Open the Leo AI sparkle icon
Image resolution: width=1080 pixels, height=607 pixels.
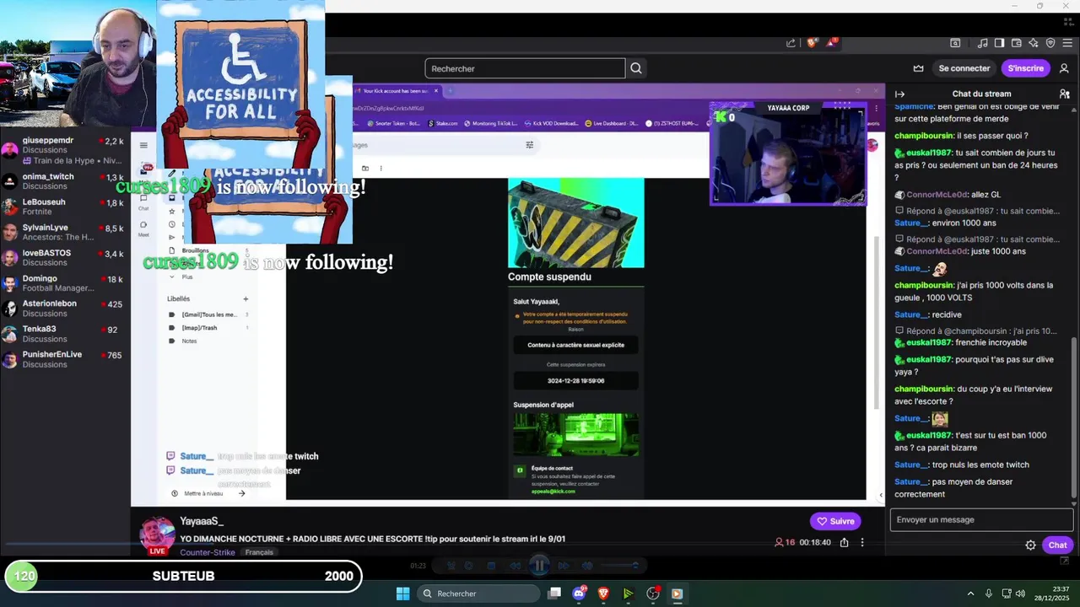point(1034,43)
